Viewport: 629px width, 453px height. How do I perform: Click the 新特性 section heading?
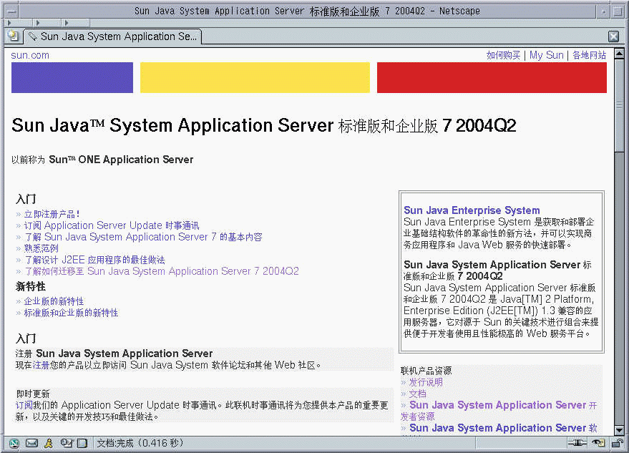[31, 286]
